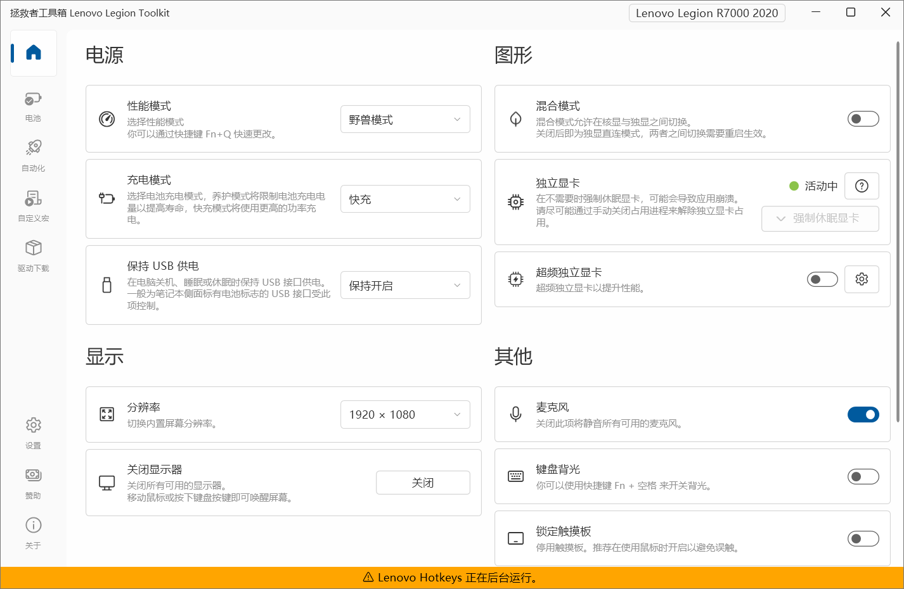Open the 1920 × 1080 resolution dropdown
Screen dimensions: 904x589
(405, 414)
